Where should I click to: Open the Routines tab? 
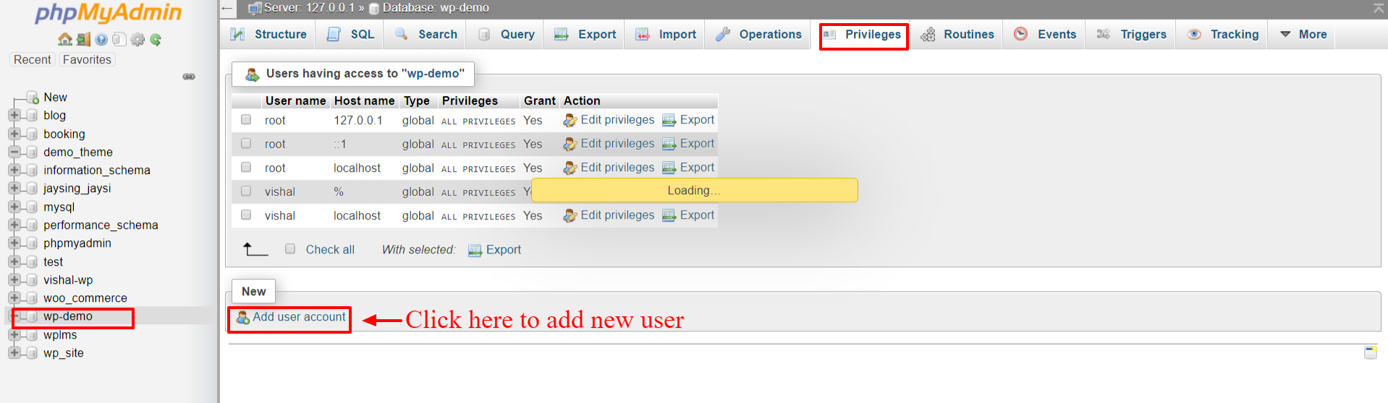(957, 35)
